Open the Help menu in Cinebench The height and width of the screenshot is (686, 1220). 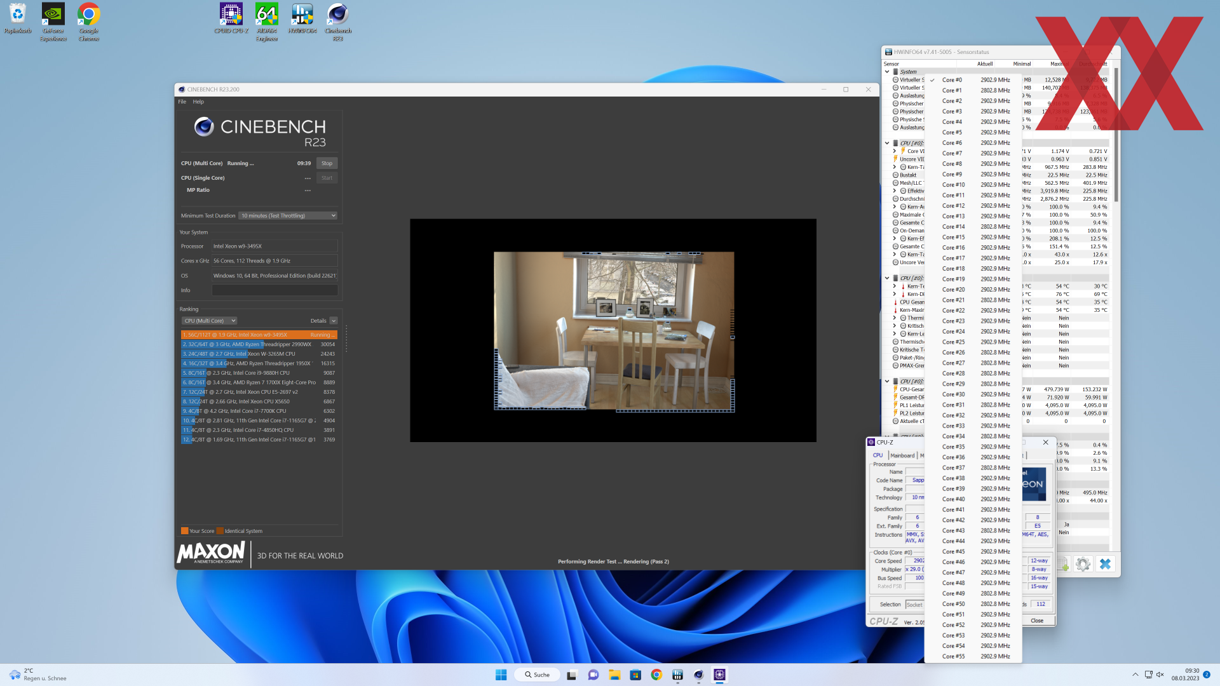coord(198,102)
